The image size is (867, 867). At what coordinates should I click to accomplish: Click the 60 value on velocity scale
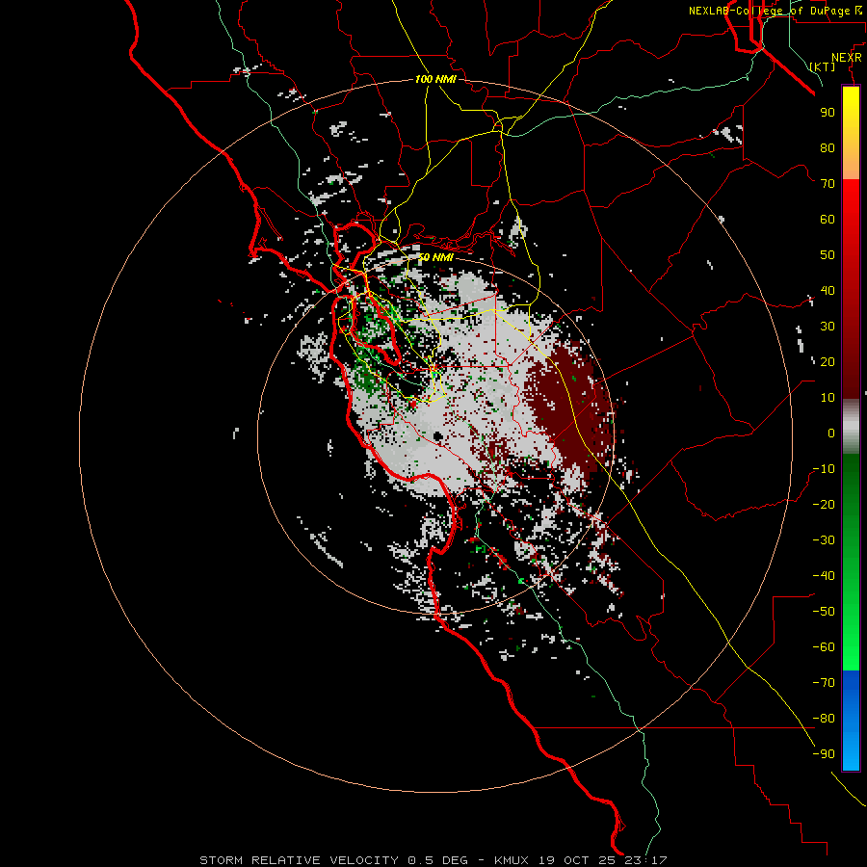(x=828, y=219)
